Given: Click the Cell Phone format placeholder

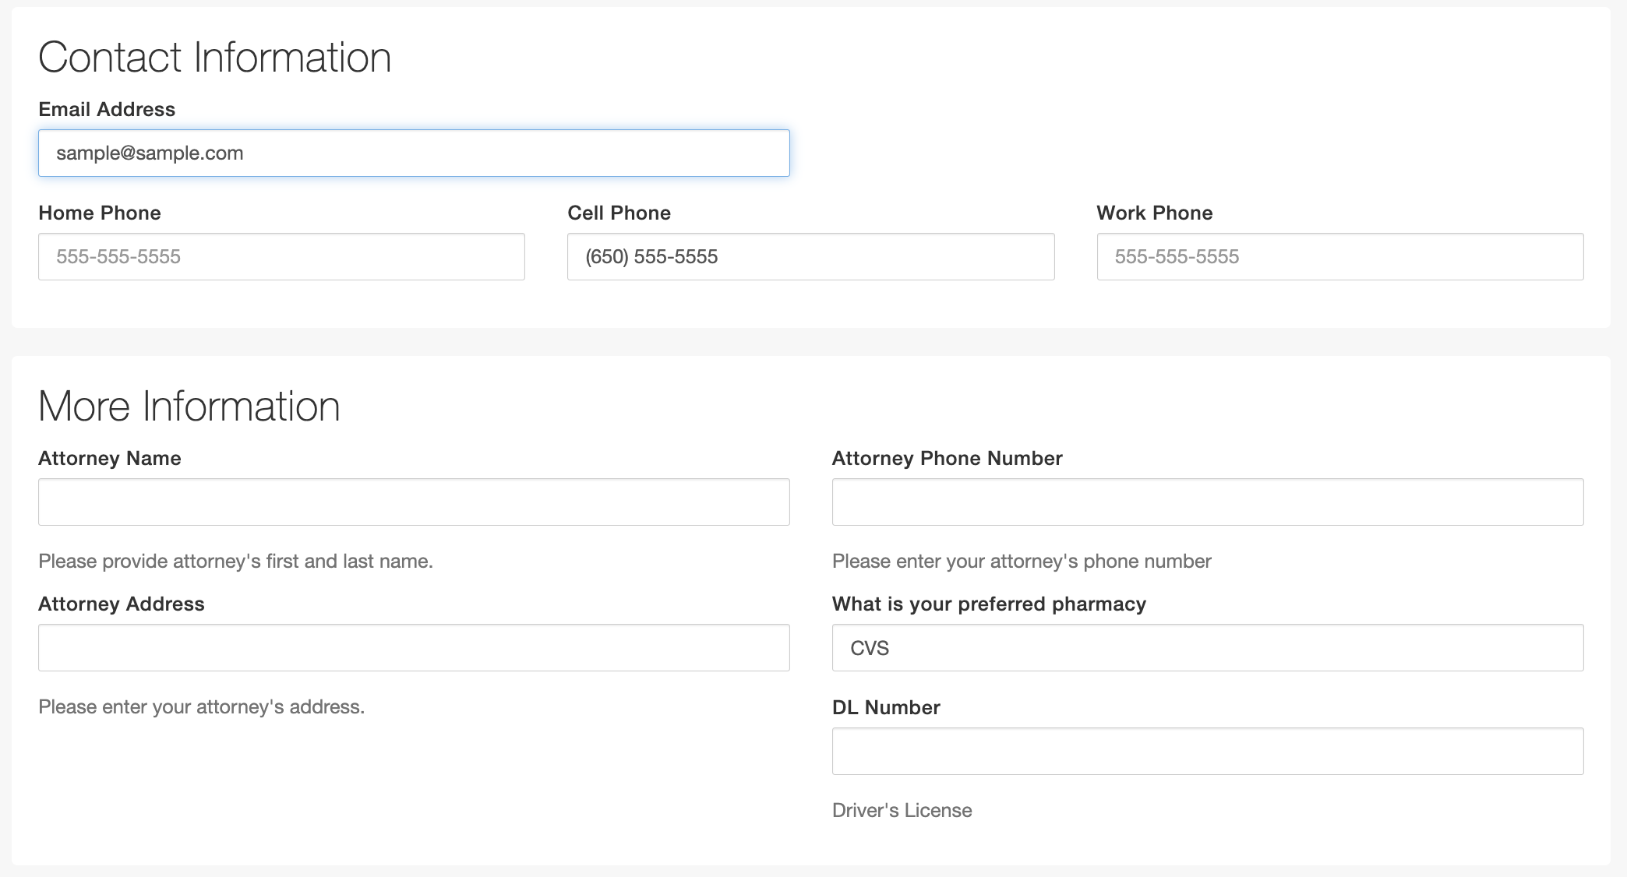Looking at the screenshot, I should click(810, 256).
